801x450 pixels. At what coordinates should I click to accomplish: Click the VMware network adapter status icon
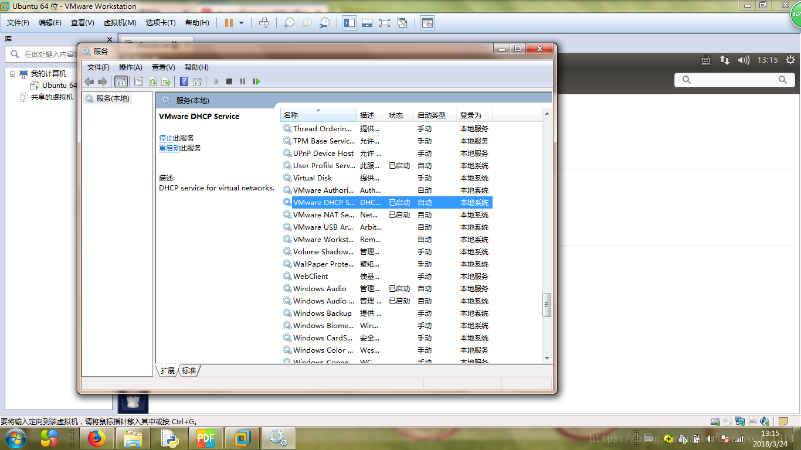tap(740, 421)
